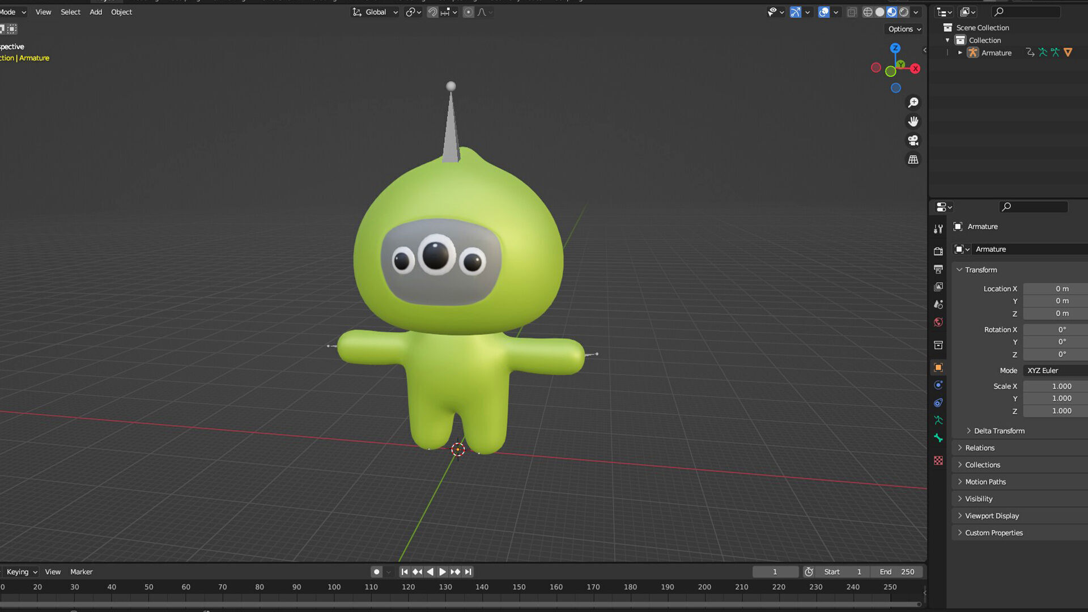1088x612 pixels.
Task: Click the outliner search field
Action: pyautogui.click(x=1026, y=12)
